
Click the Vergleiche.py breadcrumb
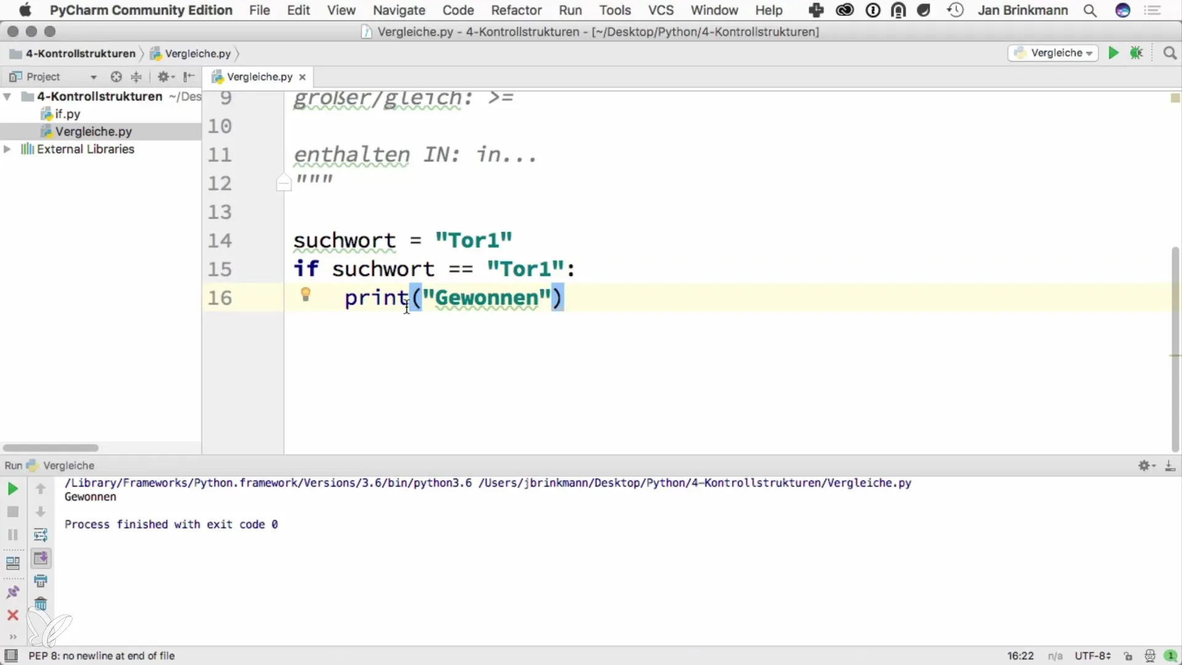[191, 54]
